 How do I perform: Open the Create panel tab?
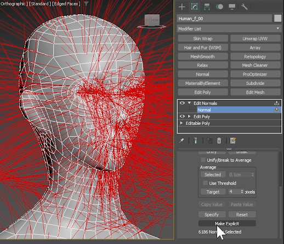tap(182, 7)
